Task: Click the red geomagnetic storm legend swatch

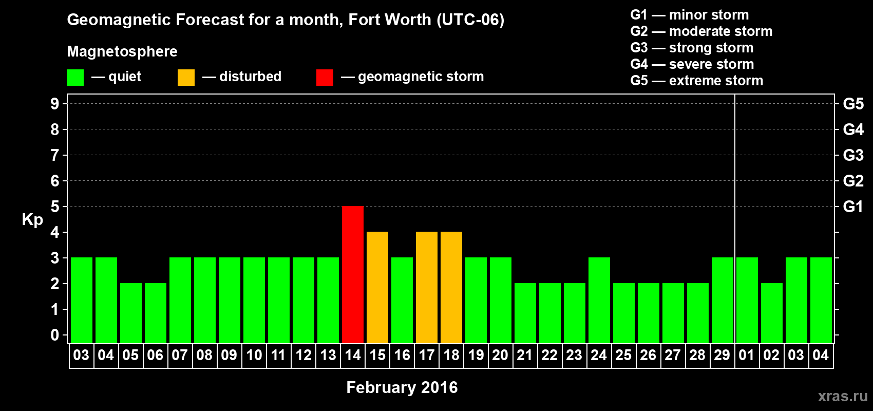Action: pyautogui.click(x=325, y=78)
